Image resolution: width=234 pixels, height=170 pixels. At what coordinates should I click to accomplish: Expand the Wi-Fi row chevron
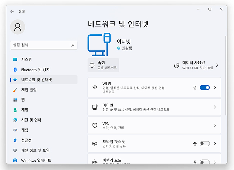tap(215, 88)
